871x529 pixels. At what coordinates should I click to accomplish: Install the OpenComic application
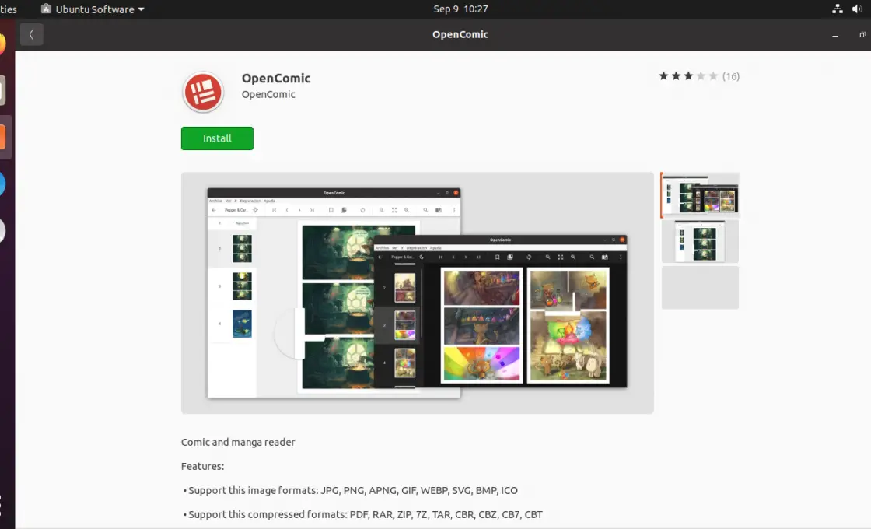[217, 138]
